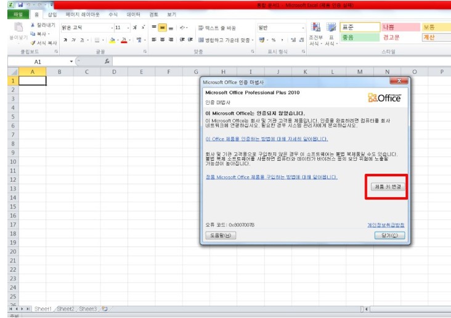The width and height of the screenshot is (451, 318).
Task: Open the text orientation icon
Action: click(x=184, y=28)
